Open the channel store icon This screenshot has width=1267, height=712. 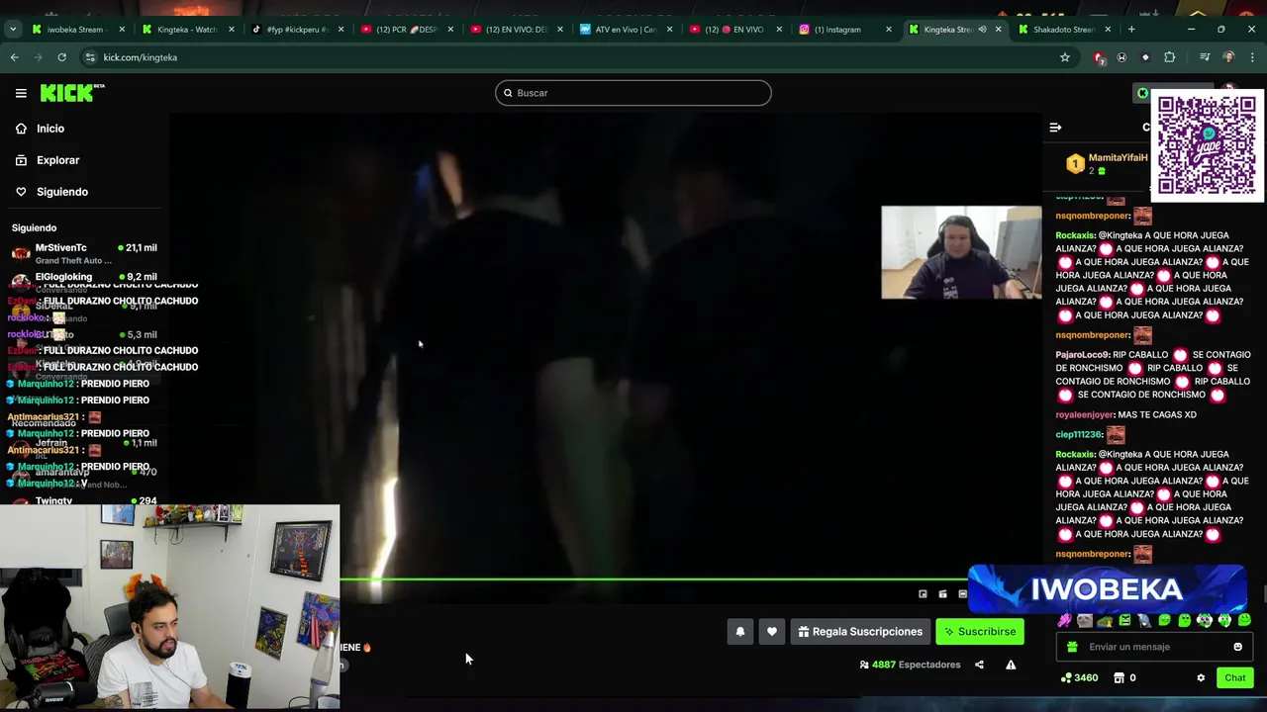1119,678
